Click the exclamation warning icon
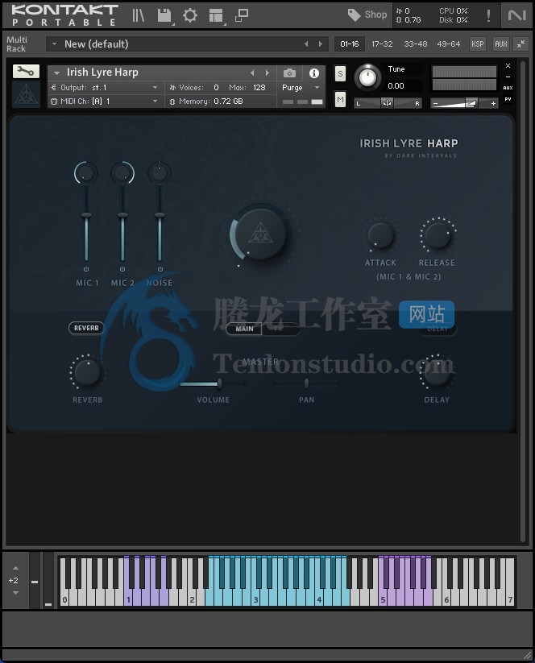Viewport: 535px width, 663px height. click(x=489, y=15)
